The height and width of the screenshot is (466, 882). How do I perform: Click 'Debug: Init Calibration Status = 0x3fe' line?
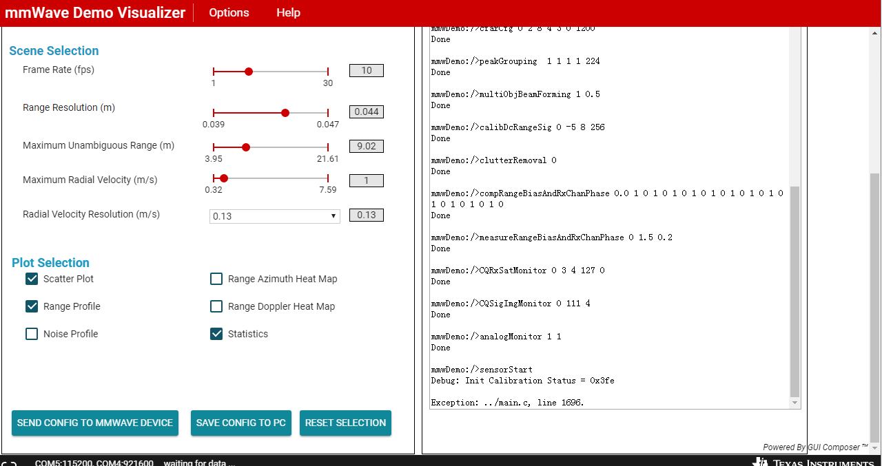click(522, 381)
